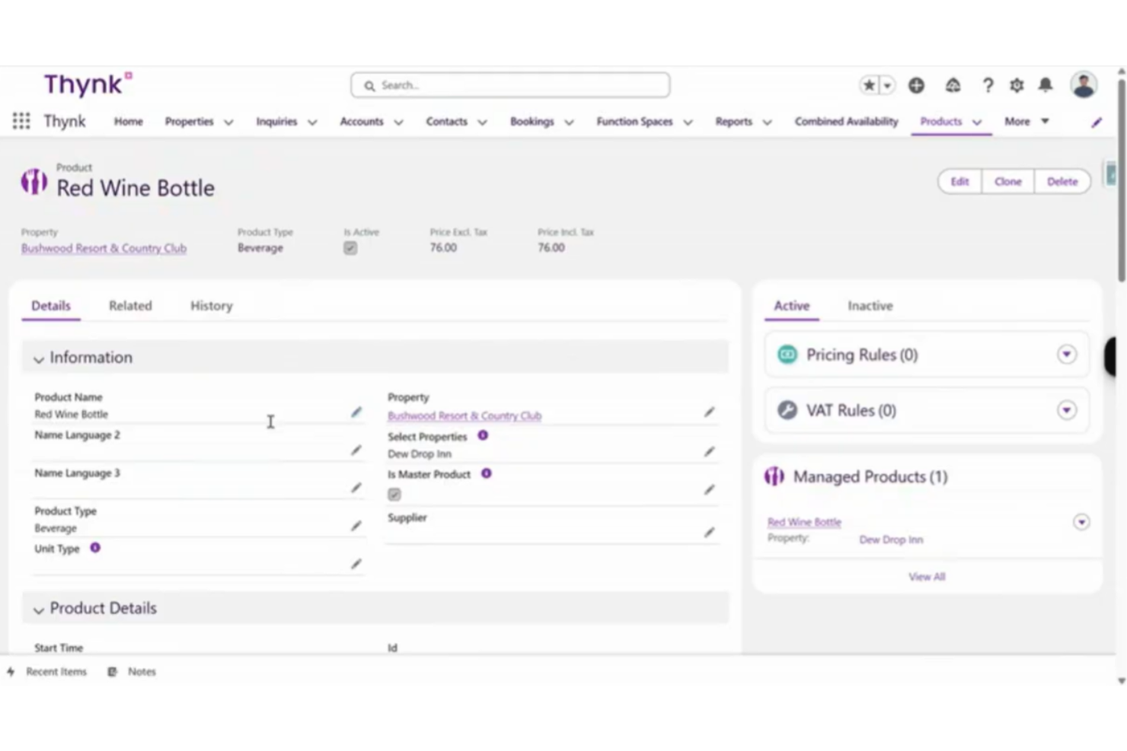Click the Managed Products icon
This screenshot has height=751, width=1127.
[774, 476]
